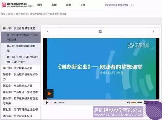
Task: Go to previous lesson arrow
Action: tap(48, 32)
